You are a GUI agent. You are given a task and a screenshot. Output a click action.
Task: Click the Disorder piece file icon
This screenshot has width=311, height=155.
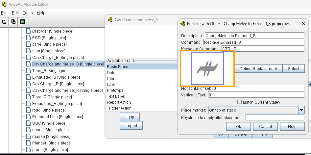point(28,31)
